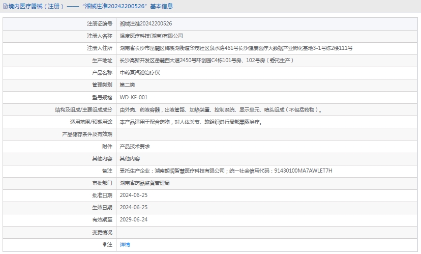Click management category value 第二类

(127, 85)
